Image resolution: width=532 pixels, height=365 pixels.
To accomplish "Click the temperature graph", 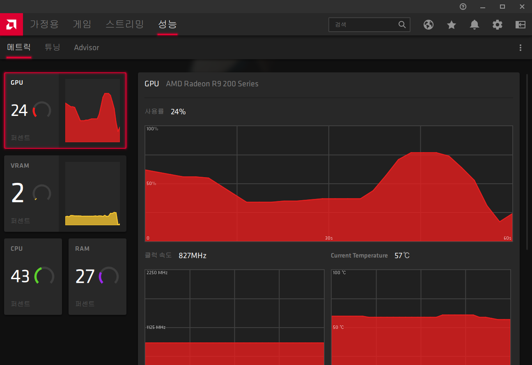I will coord(421,317).
